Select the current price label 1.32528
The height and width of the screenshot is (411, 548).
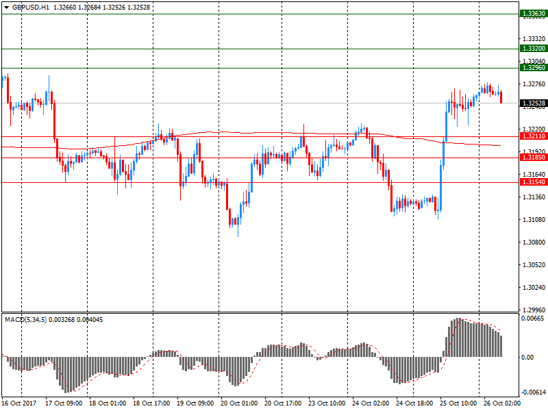(x=534, y=103)
